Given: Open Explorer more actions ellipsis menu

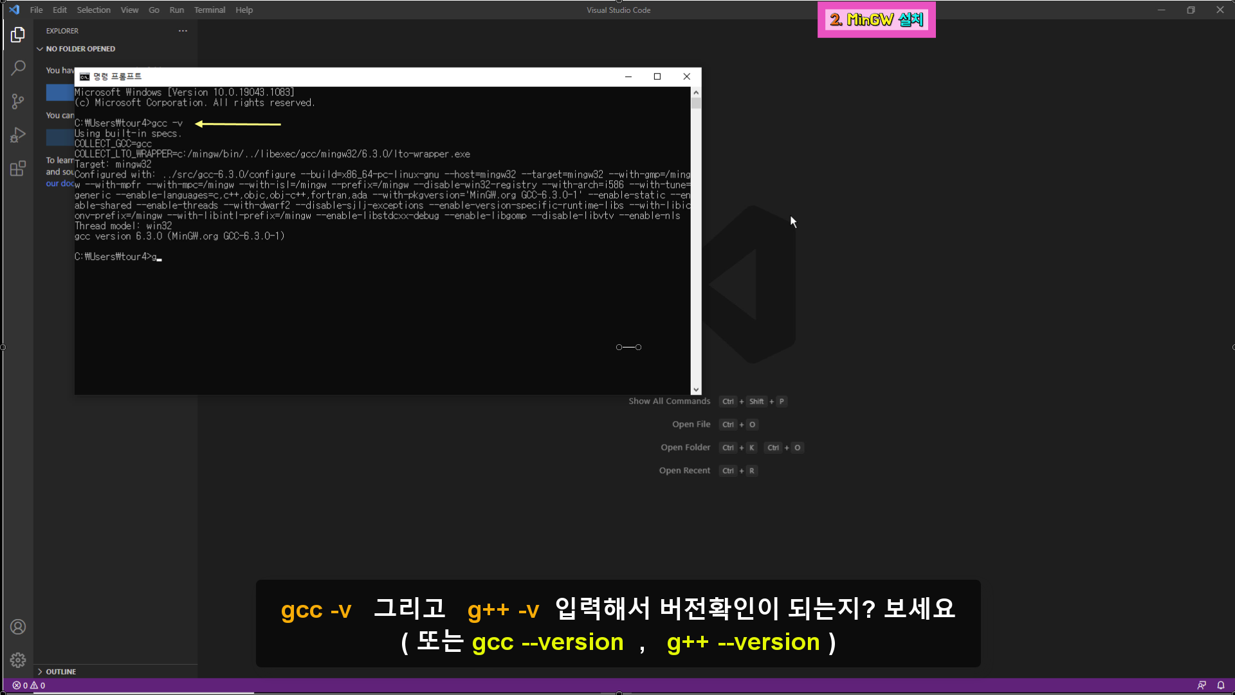Looking at the screenshot, I should (x=183, y=31).
